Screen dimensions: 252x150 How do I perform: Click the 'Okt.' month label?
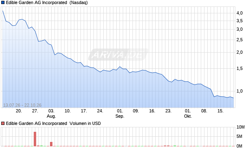click(188, 116)
